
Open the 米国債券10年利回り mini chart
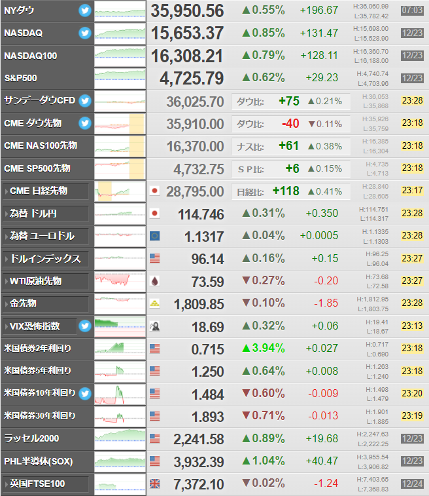pos(120,394)
